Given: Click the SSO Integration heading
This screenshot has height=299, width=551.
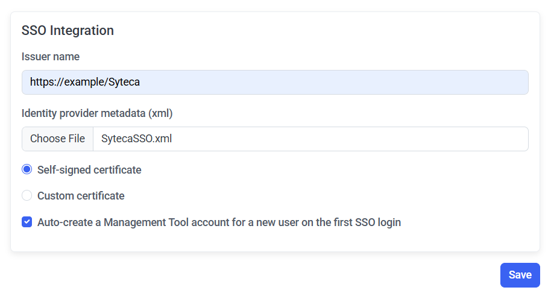Looking at the screenshot, I should pos(68,30).
